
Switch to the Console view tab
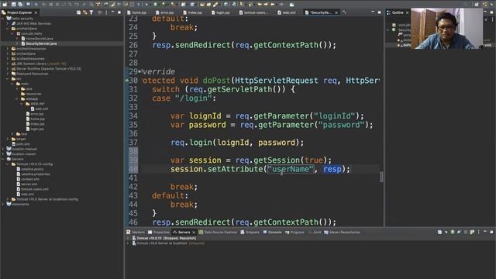coord(272,232)
